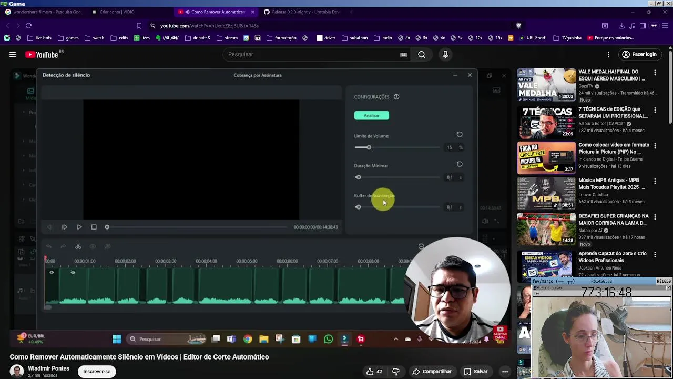Click the crossed-out eye icon in timeline toolbar
Viewport: 673px width, 379px height.
click(107, 246)
